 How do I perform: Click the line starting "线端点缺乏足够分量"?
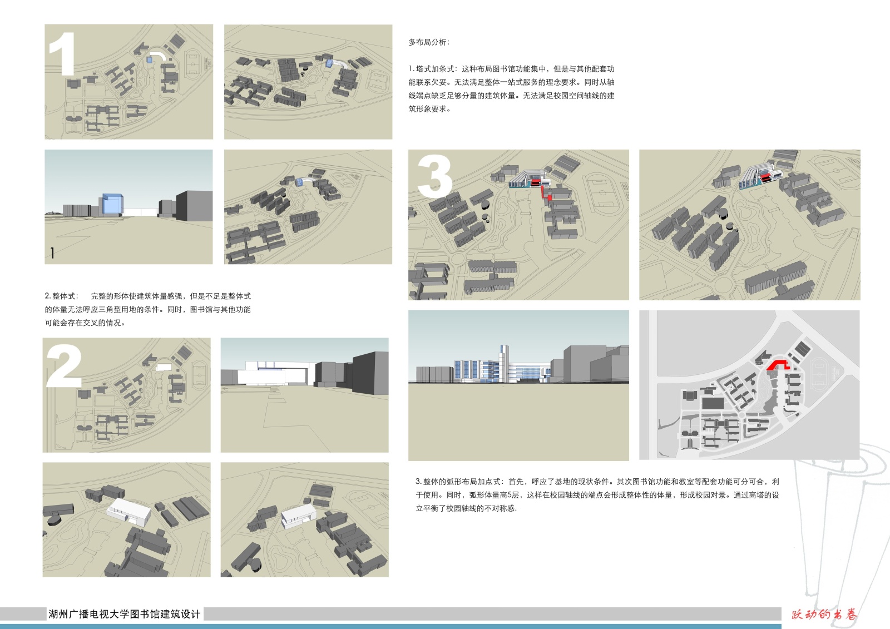511,96
